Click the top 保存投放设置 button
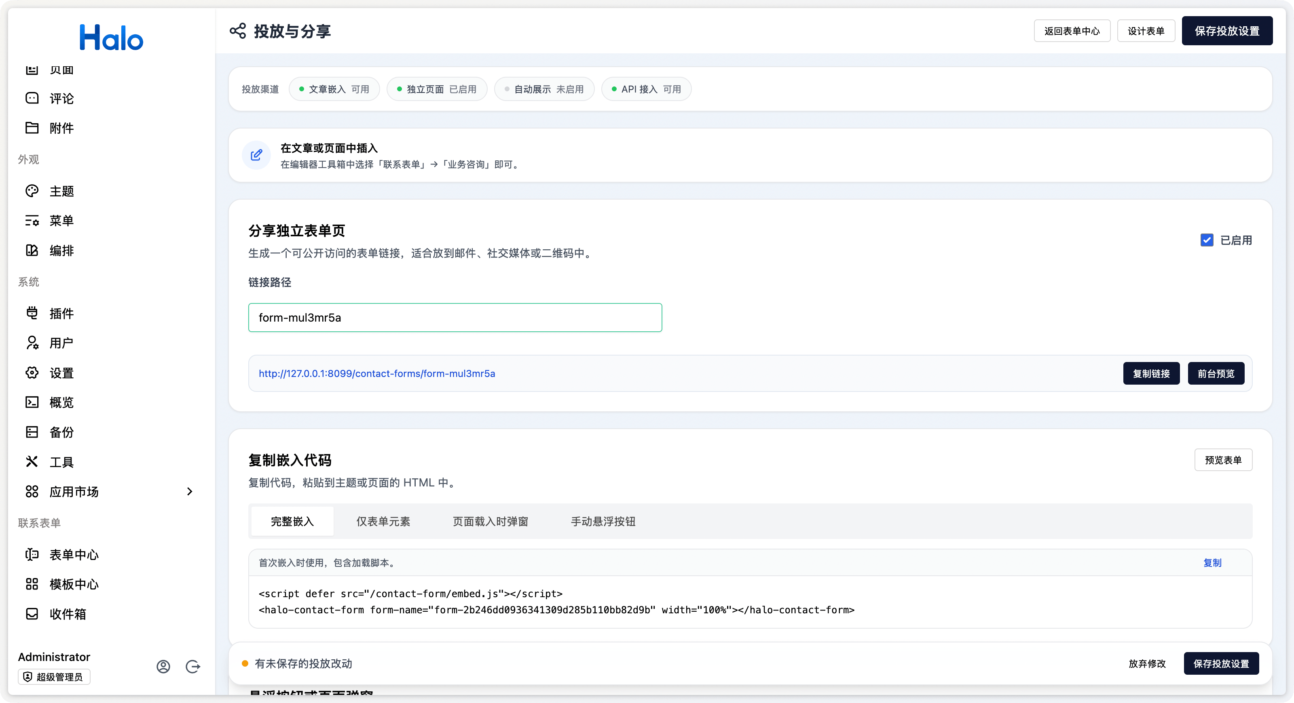The height and width of the screenshot is (703, 1294). 1227,31
